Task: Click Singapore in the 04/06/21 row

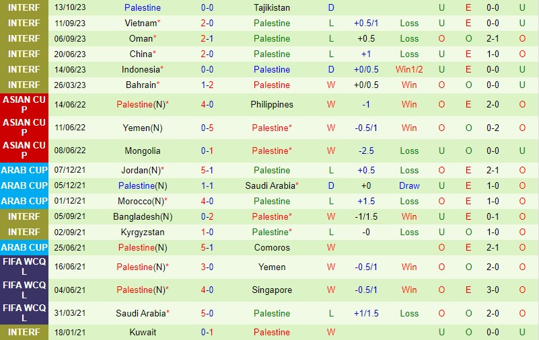Action: click(x=272, y=290)
